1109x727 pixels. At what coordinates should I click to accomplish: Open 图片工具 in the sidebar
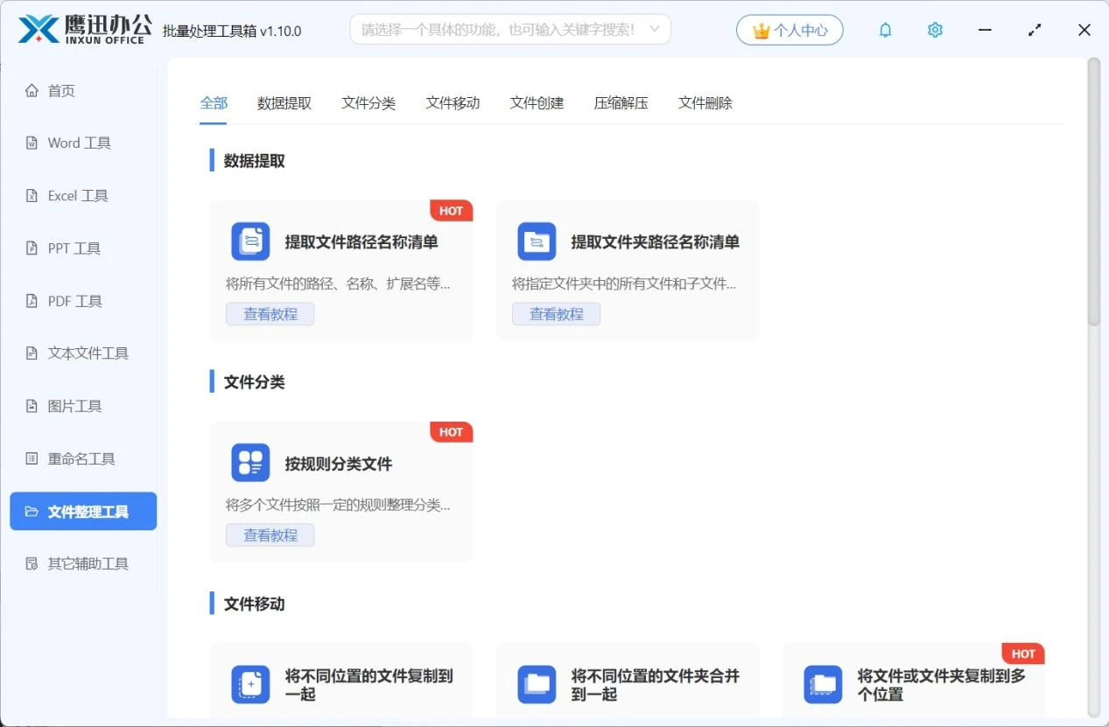pyautogui.click(x=83, y=405)
